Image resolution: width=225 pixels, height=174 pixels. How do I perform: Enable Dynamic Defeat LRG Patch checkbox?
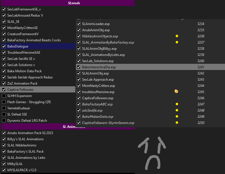[x=4, y=120]
